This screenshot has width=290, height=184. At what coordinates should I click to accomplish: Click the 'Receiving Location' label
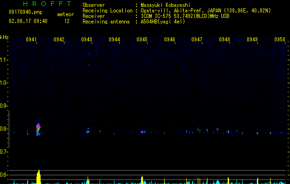tap(107, 11)
